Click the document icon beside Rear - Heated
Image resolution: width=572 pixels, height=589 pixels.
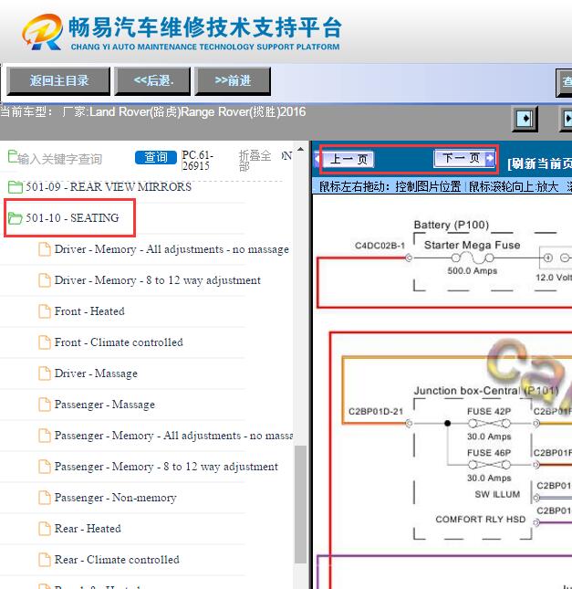tap(45, 529)
